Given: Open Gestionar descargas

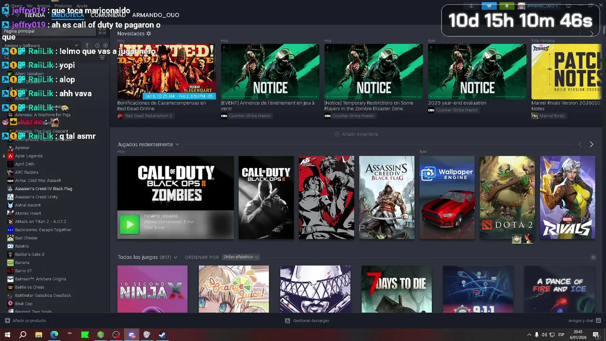Looking at the screenshot, I should 307,321.
